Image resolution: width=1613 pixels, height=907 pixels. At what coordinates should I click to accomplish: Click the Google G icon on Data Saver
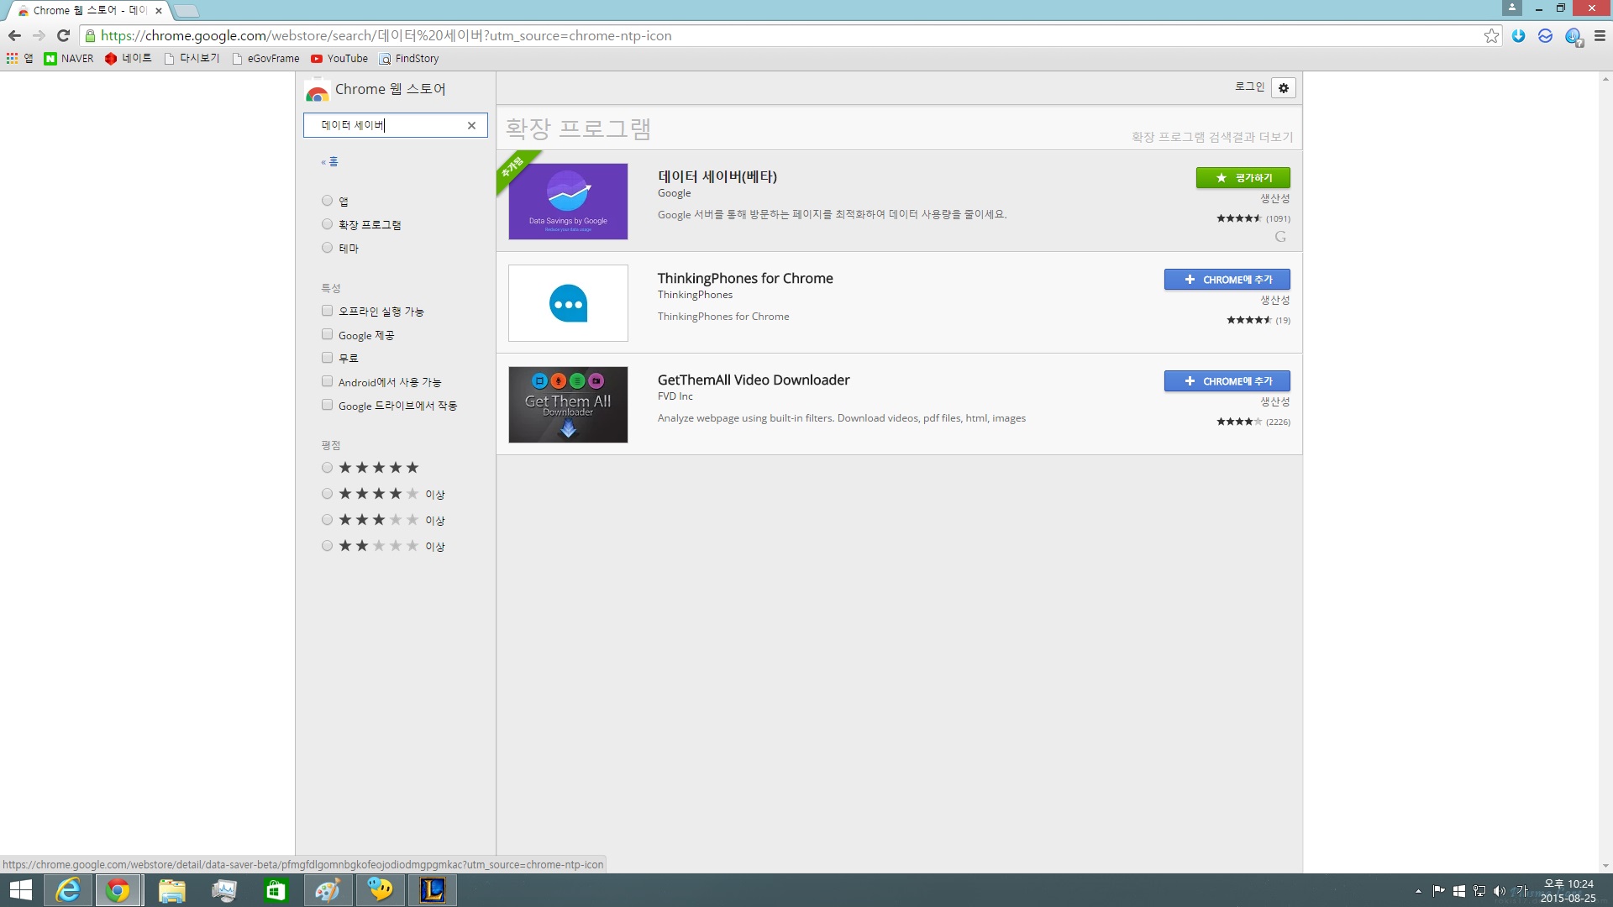[x=1280, y=237]
